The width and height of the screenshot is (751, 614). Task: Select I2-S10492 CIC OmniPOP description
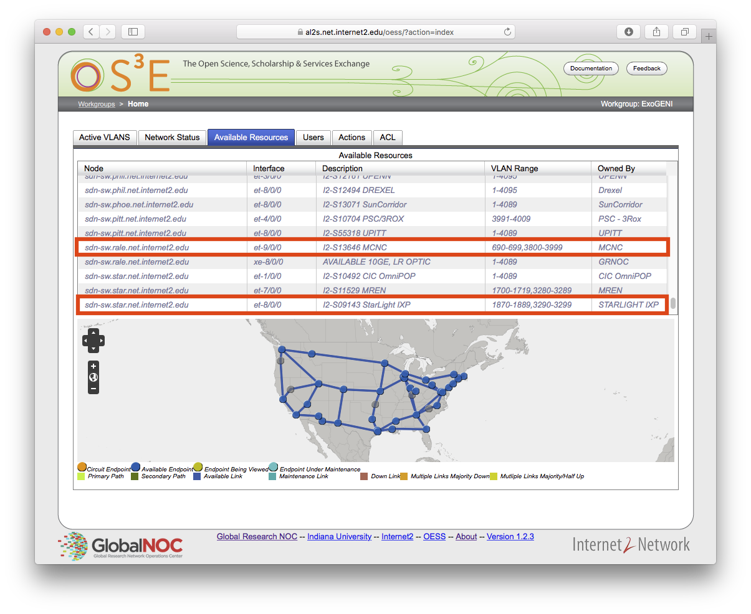pyautogui.click(x=369, y=276)
